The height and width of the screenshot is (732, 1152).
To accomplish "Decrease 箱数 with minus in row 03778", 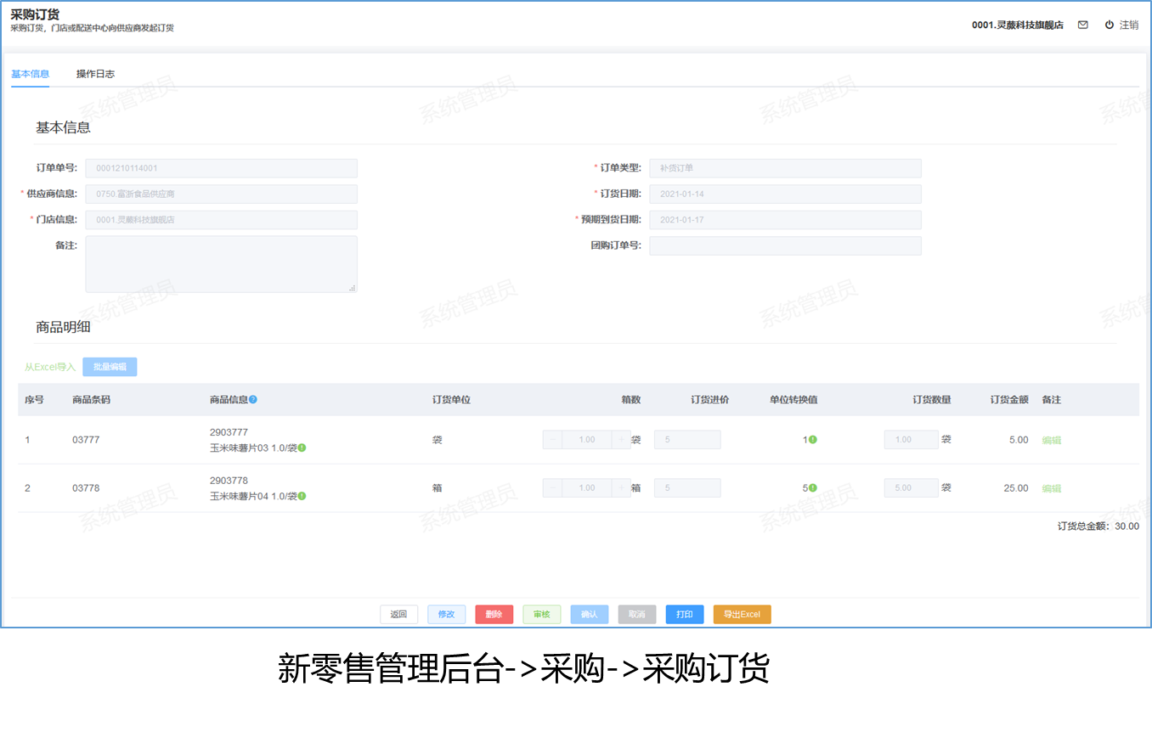I will (552, 488).
